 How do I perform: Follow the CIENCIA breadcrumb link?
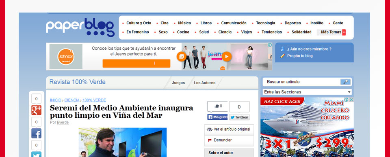tap(72, 100)
